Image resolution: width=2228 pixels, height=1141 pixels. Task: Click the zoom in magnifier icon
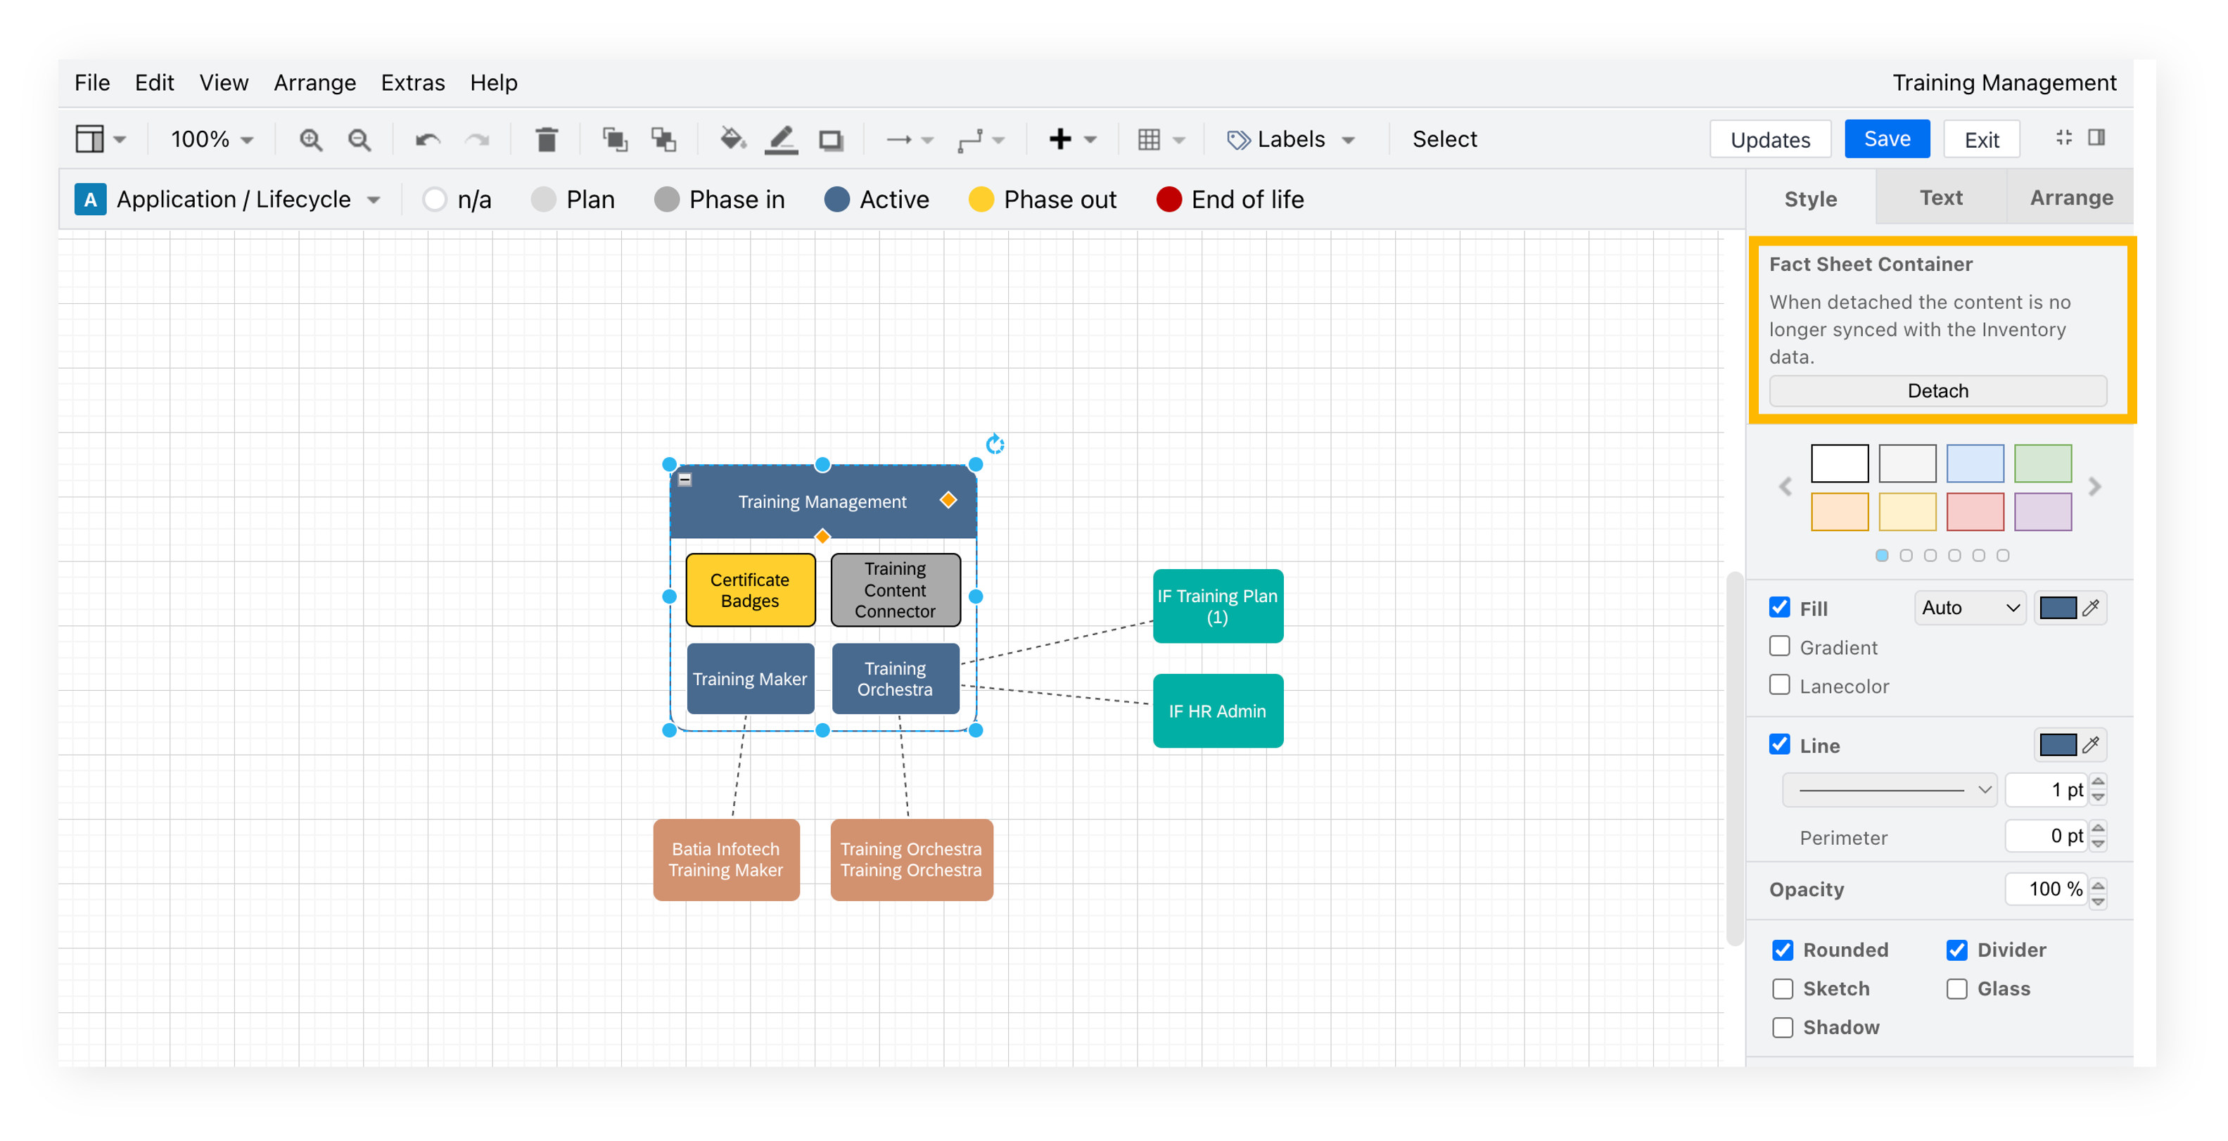310,139
